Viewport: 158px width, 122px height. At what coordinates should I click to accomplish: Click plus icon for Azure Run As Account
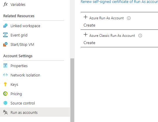click(x=86, y=17)
